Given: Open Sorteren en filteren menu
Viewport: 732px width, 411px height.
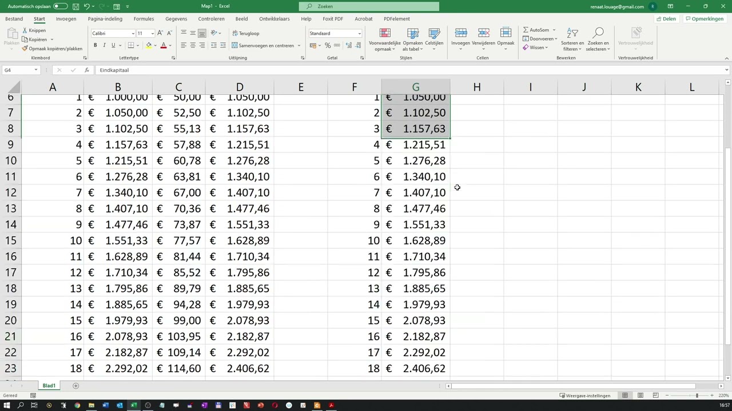Looking at the screenshot, I should pos(572,39).
